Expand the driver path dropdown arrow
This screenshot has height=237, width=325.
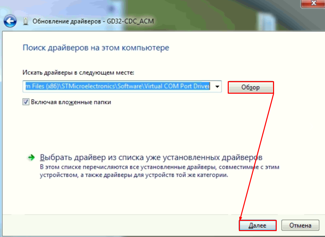pos(217,86)
